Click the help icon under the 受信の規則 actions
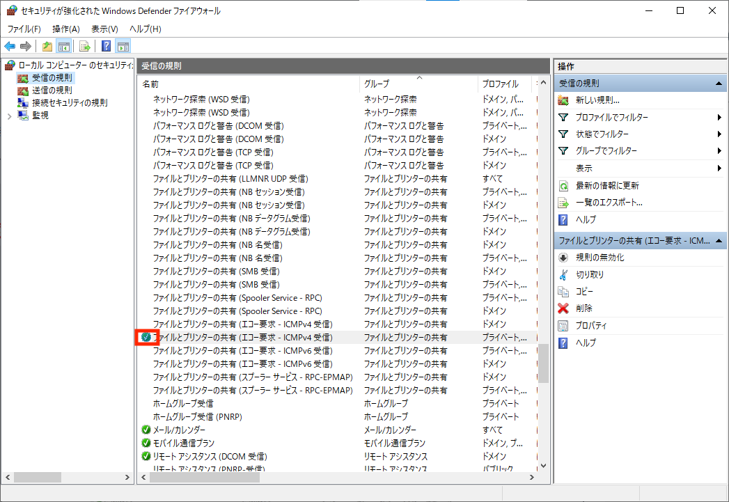The width and height of the screenshot is (729, 502). click(563, 220)
